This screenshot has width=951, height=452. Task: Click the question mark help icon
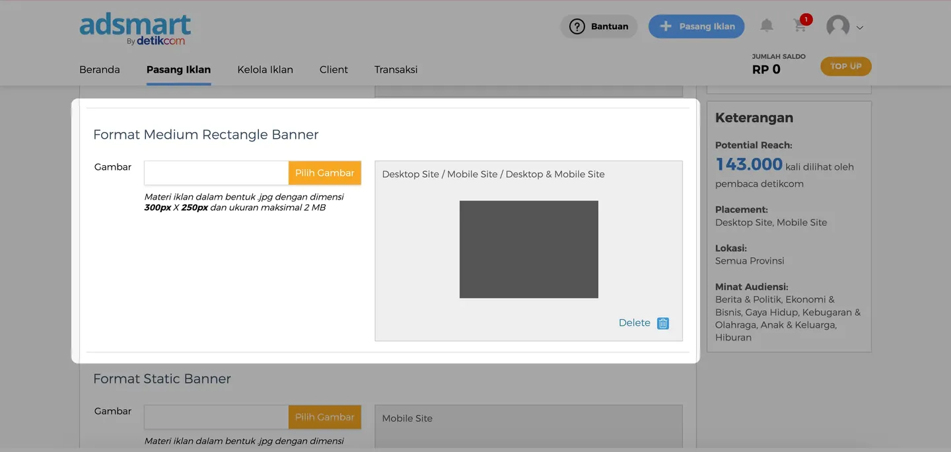(x=577, y=26)
